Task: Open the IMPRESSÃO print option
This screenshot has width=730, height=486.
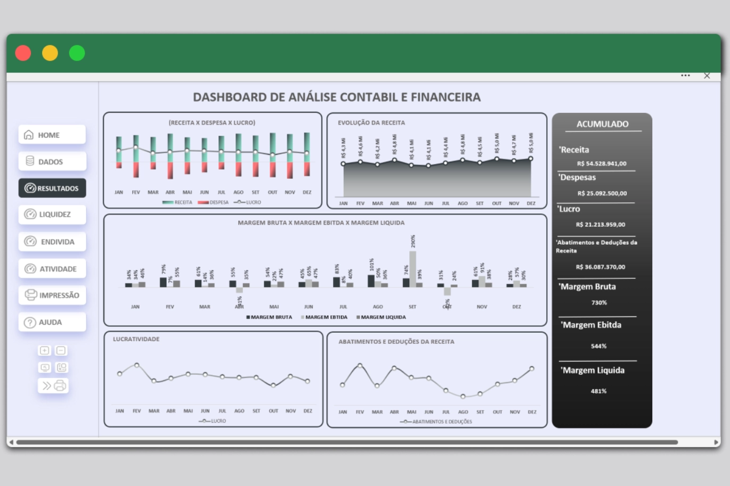Action: tap(52, 295)
